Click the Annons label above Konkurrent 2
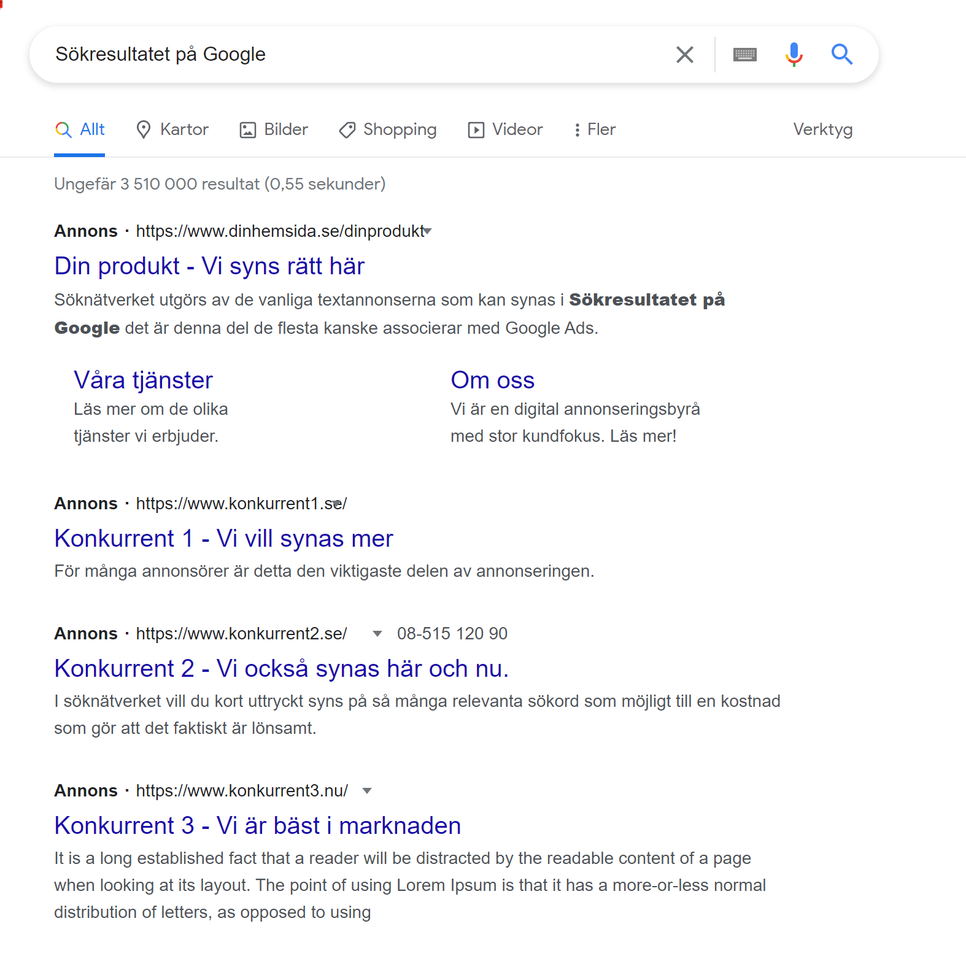This screenshot has width=966, height=975. [x=86, y=634]
